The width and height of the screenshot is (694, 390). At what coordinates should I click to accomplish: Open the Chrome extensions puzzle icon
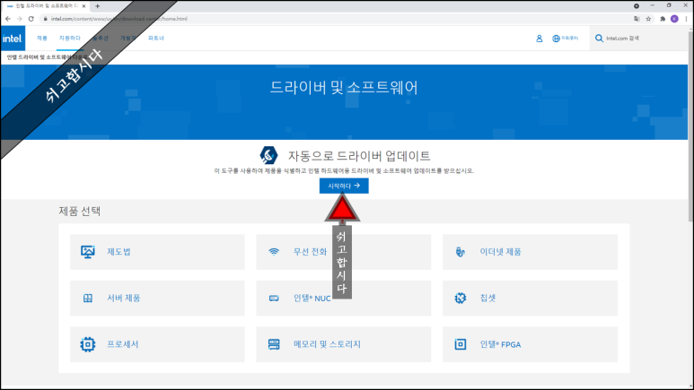click(x=663, y=19)
